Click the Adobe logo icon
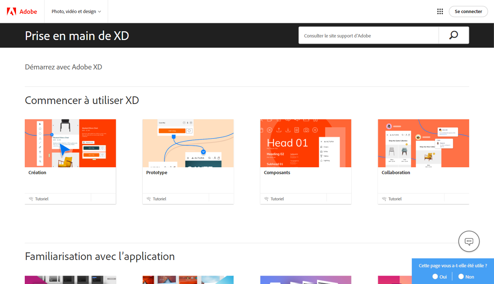This screenshot has height=284, width=494. [12, 11]
